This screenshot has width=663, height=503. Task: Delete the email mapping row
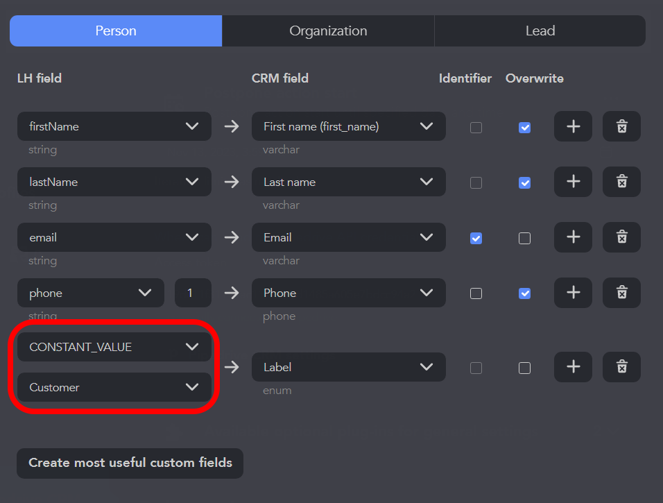[621, 237]
